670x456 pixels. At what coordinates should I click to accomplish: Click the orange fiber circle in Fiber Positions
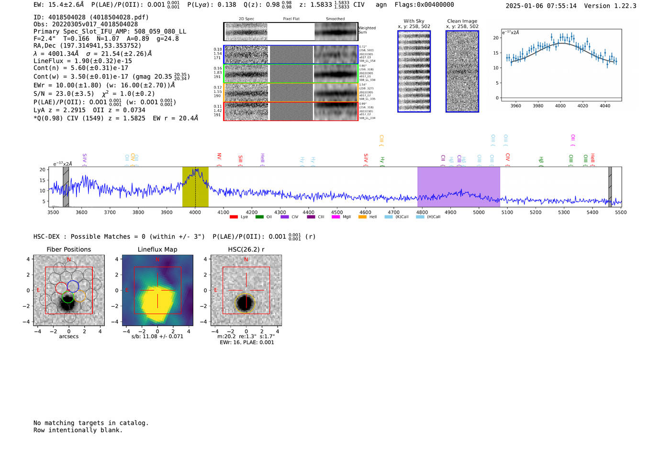click(79, 296)
